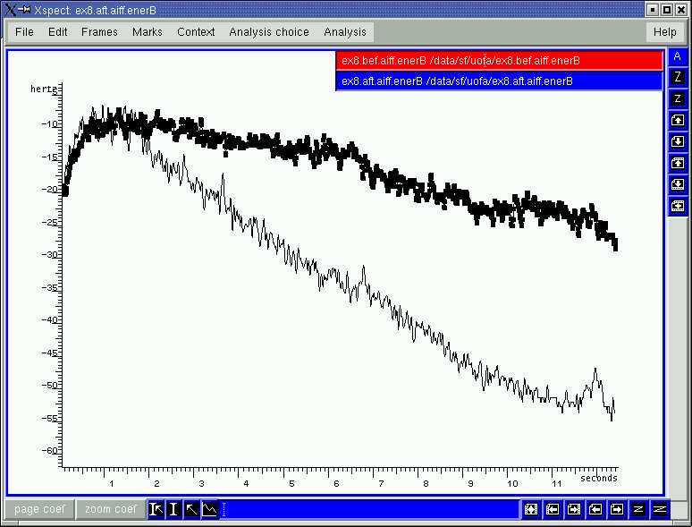Click the dotted grip handle beside tool icons

click(x=224, y=510)
